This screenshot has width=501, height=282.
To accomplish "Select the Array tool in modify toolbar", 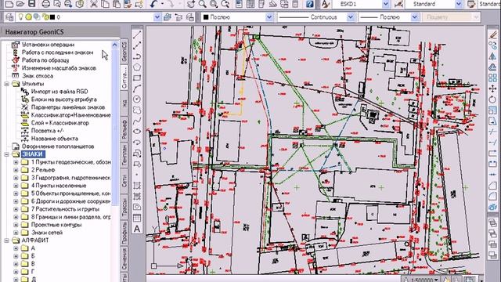I will [x=492, y=78].
